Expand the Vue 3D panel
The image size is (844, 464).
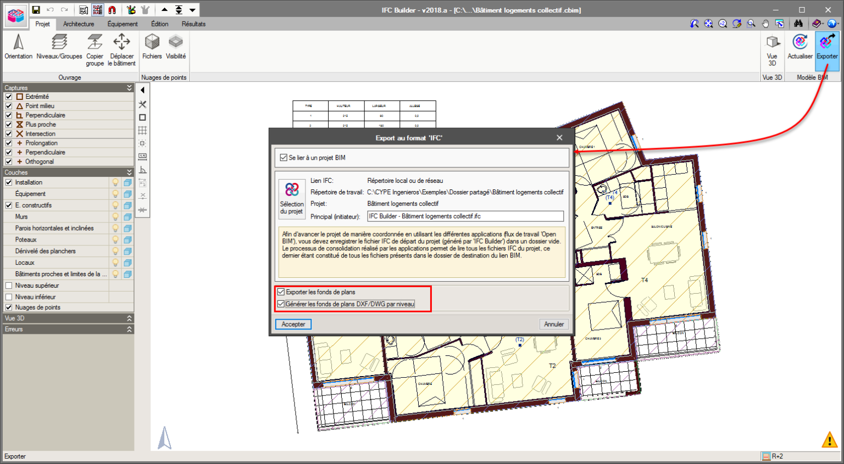pyautogui.click(x=129, y=318)
